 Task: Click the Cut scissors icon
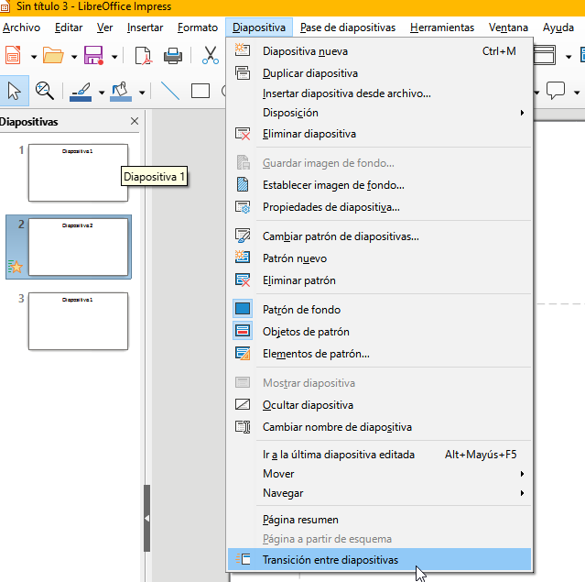pos(211,56)
